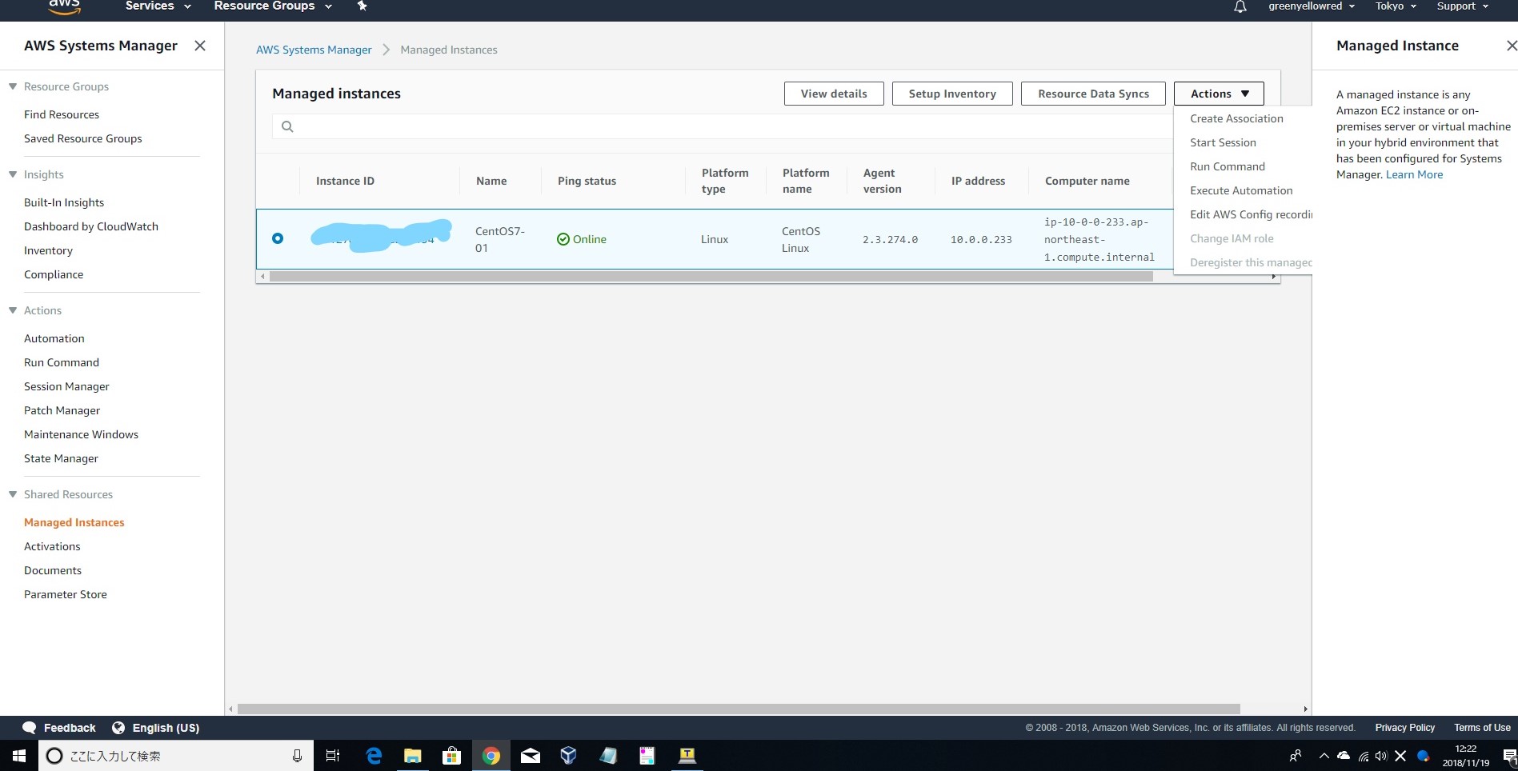Click the search magnifier in the instances search bar
1518x771 pixels.
[286, 126]
